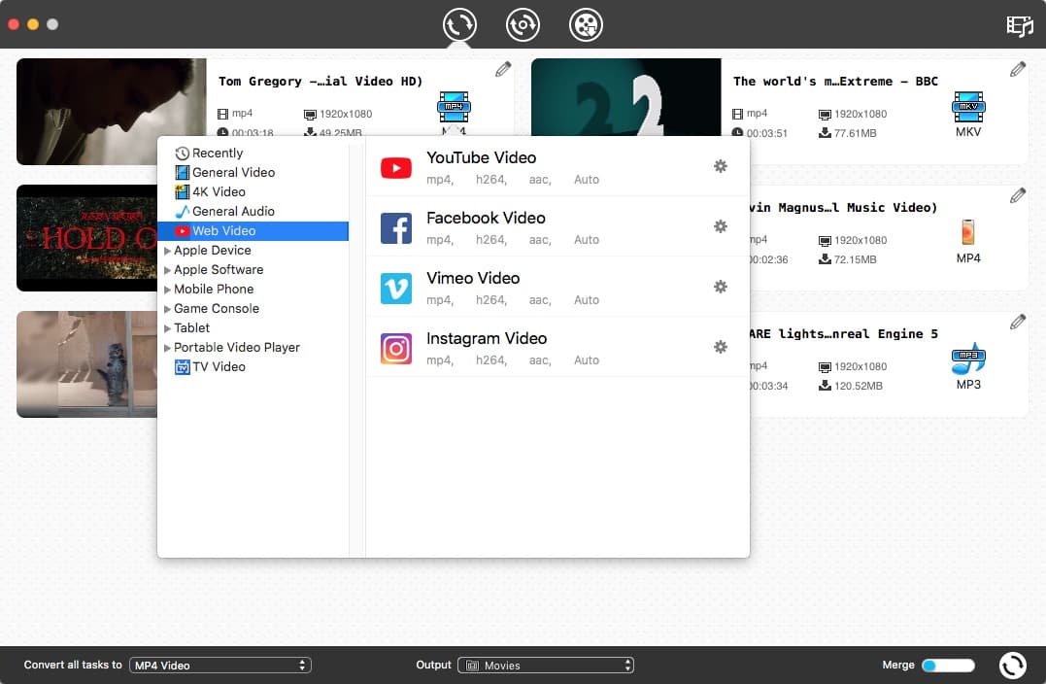This screenshot has width=1046, height=684.
Task: Click the title 'Tom Gregory –…ial Video HD)'
Action: 321,82
